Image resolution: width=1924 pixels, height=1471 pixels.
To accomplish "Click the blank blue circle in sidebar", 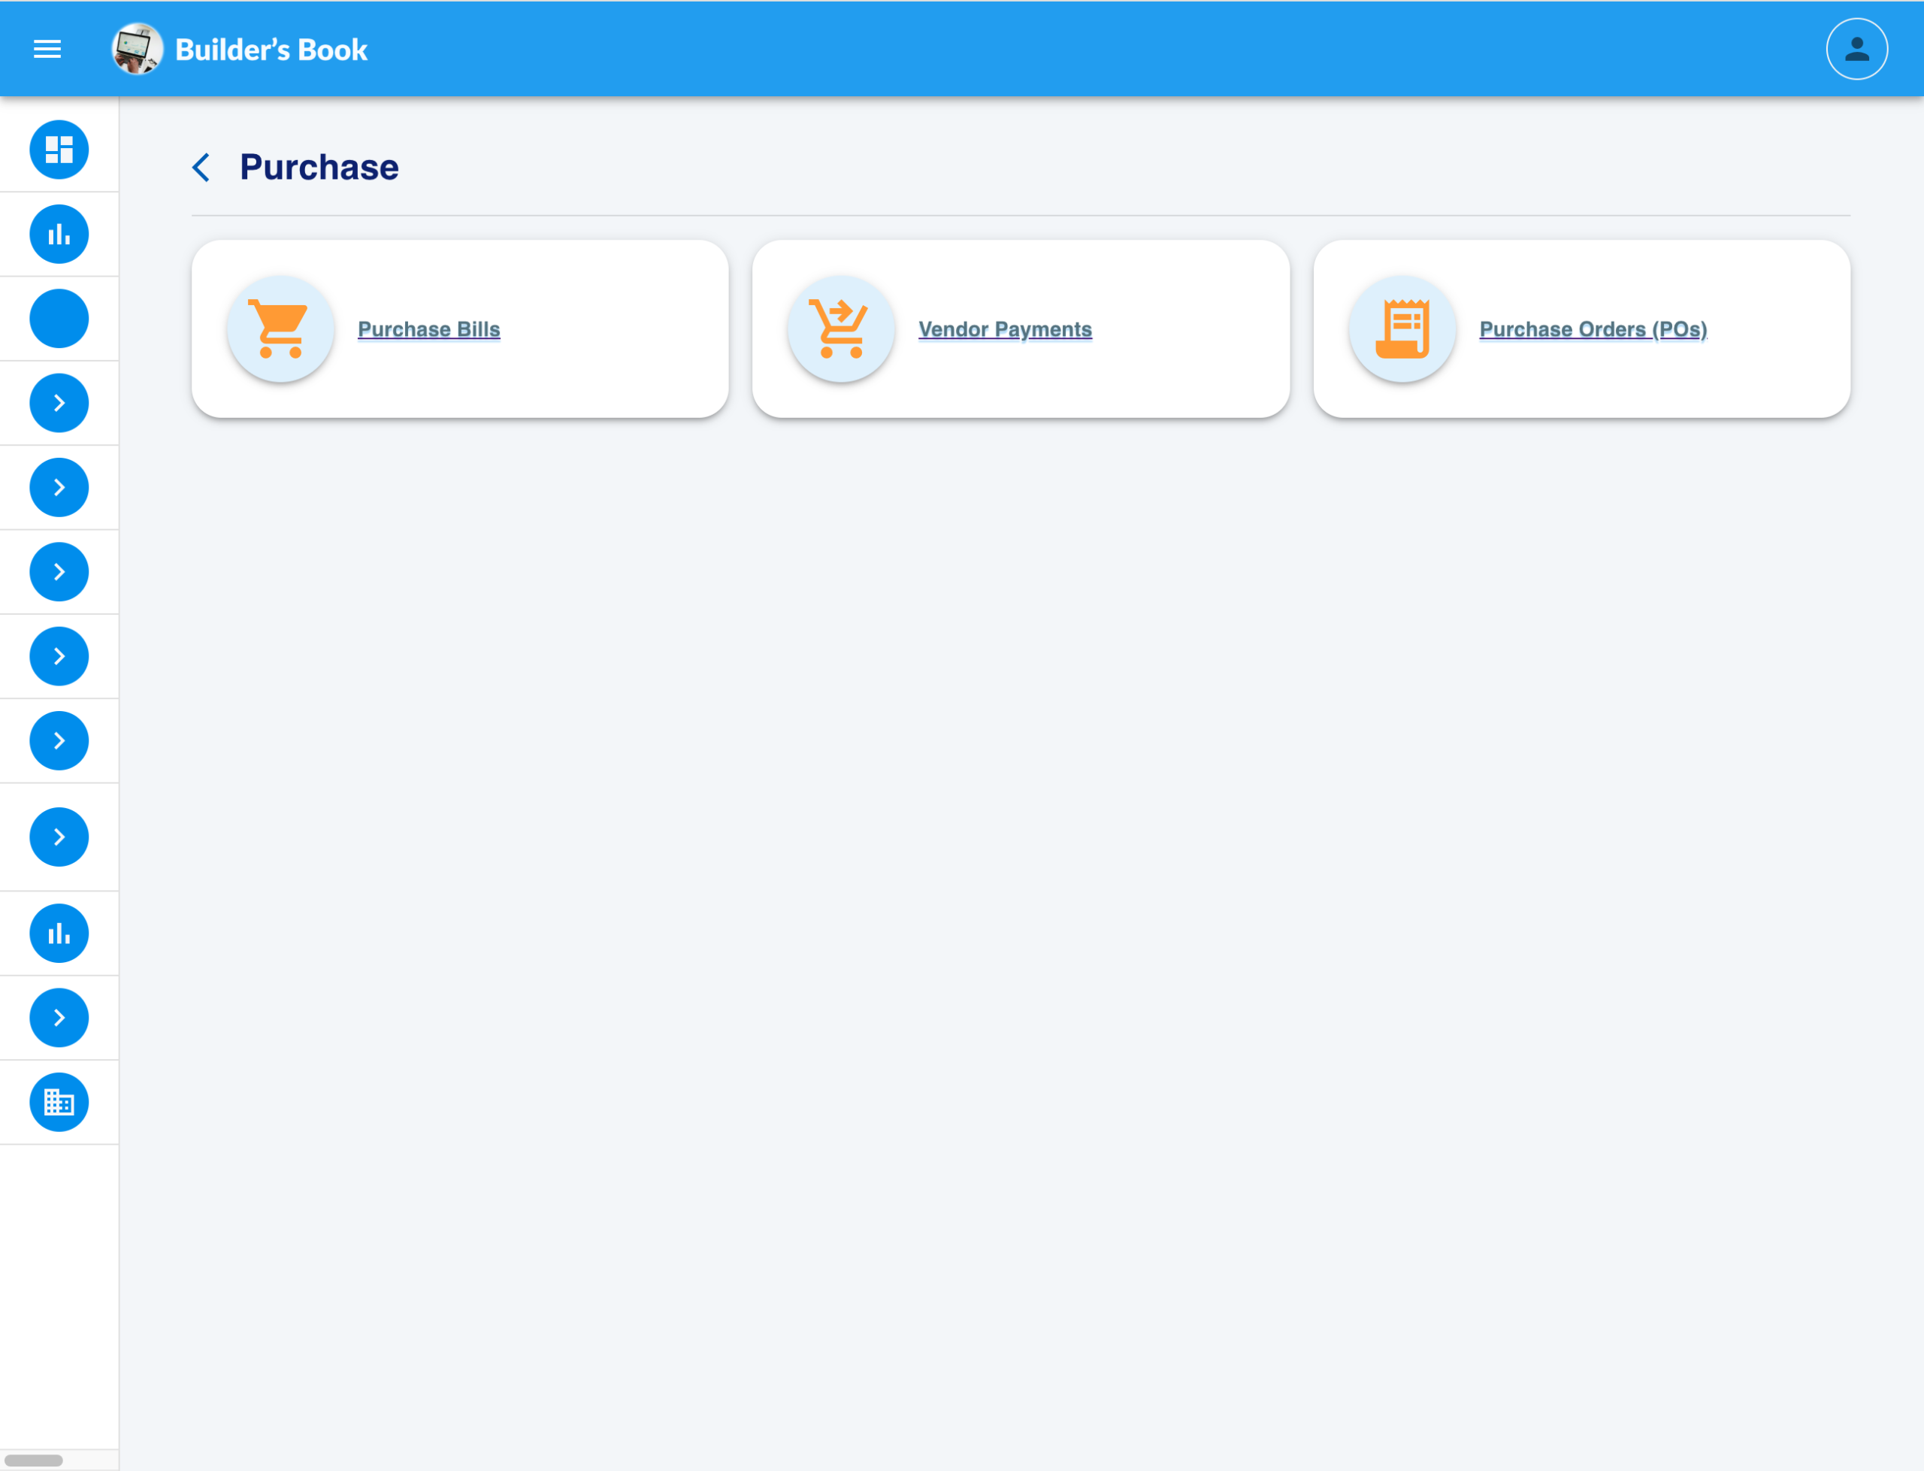I will click(59, 319).
